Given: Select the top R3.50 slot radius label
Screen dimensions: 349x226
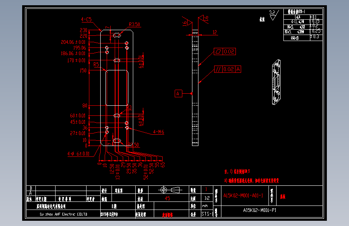Looking at the screenshot, I should [134, 25].
